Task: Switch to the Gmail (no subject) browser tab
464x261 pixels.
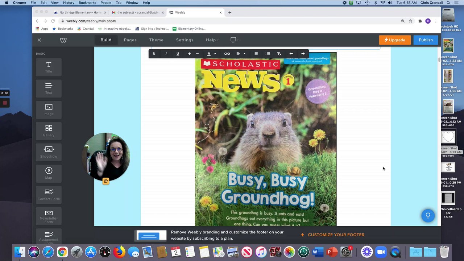Action: 137,12
